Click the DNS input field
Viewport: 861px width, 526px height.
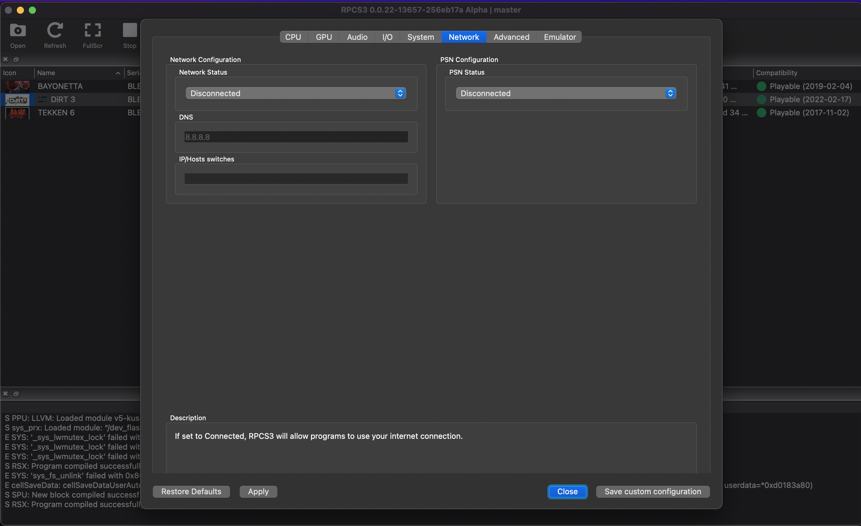296,137
